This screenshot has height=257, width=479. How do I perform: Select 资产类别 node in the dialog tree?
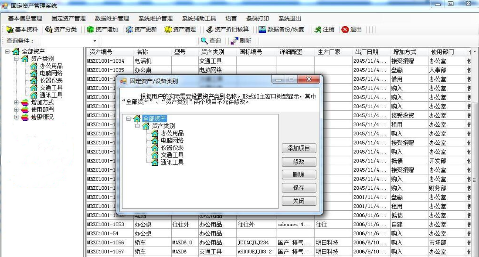[163, 126]
